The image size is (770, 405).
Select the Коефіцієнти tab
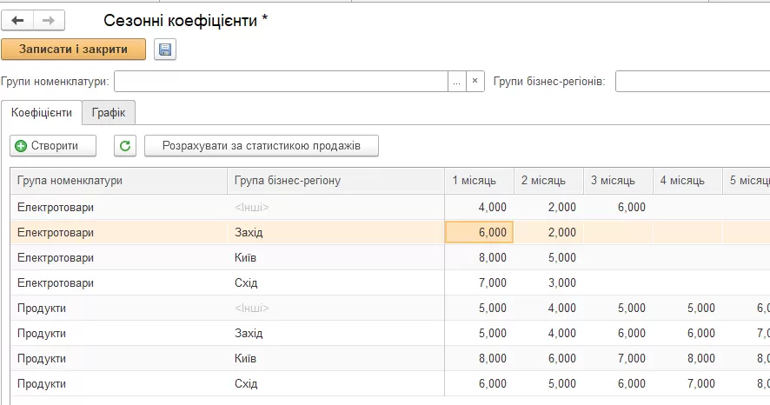[x=42, y=112]
